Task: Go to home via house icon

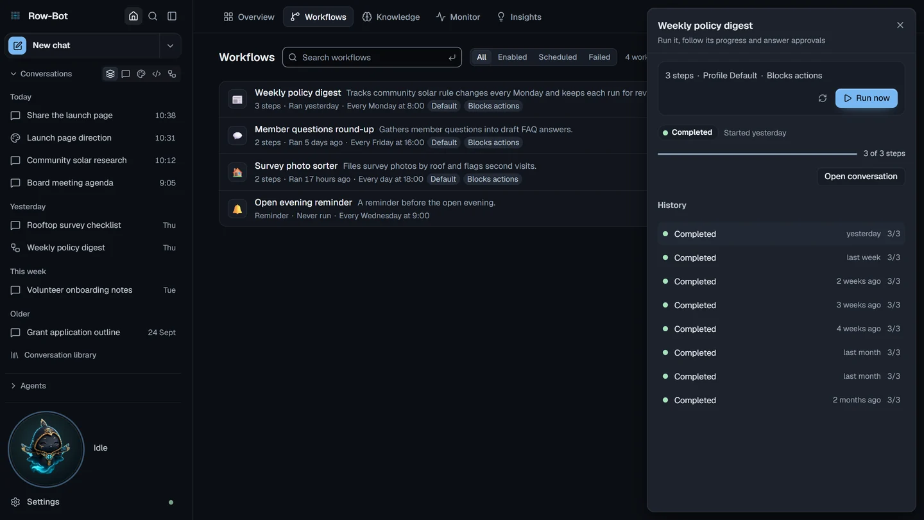Action: [x=133, y=16]
